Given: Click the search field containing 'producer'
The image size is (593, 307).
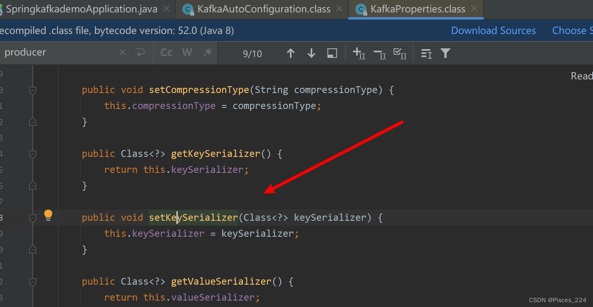Looking at the screenshot, I should 60,53.
